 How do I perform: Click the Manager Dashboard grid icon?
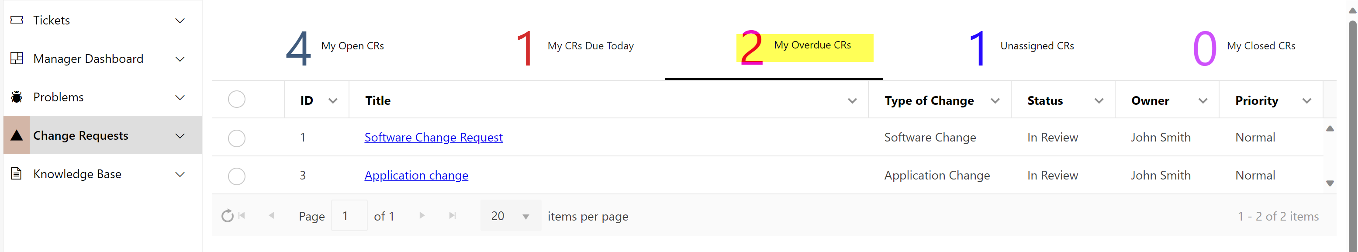17,59
